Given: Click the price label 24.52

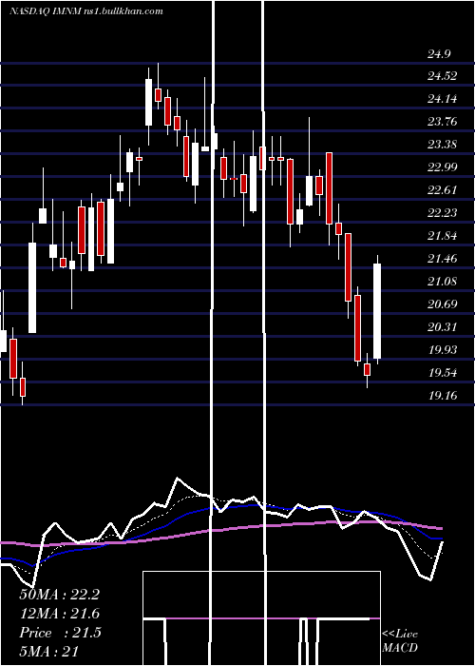Looking at the screenshot, I should pyautogui.click(x=443, y=76).
